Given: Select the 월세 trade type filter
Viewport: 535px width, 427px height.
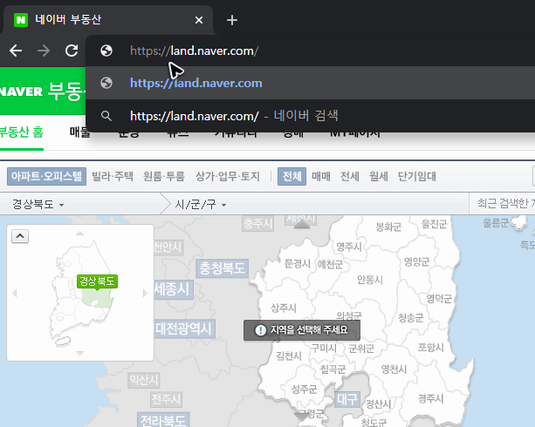Looking at the screenshot, I should tap(379, 176).
